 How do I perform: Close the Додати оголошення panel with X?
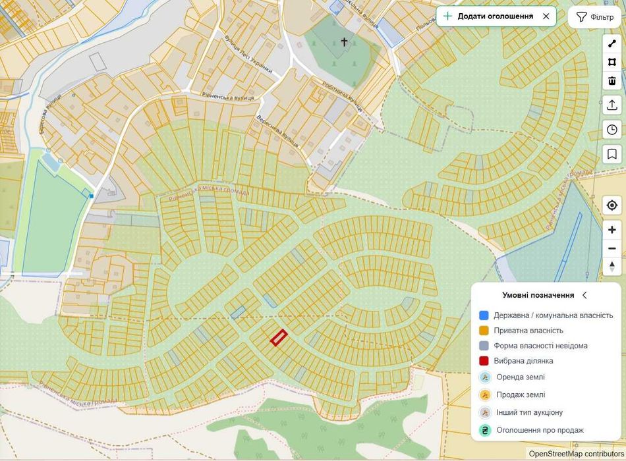[546, 16]
